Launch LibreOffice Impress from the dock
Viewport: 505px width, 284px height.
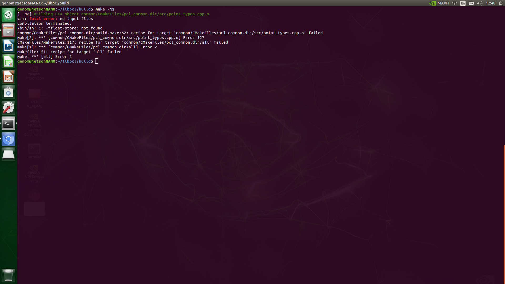coord(8,77)
